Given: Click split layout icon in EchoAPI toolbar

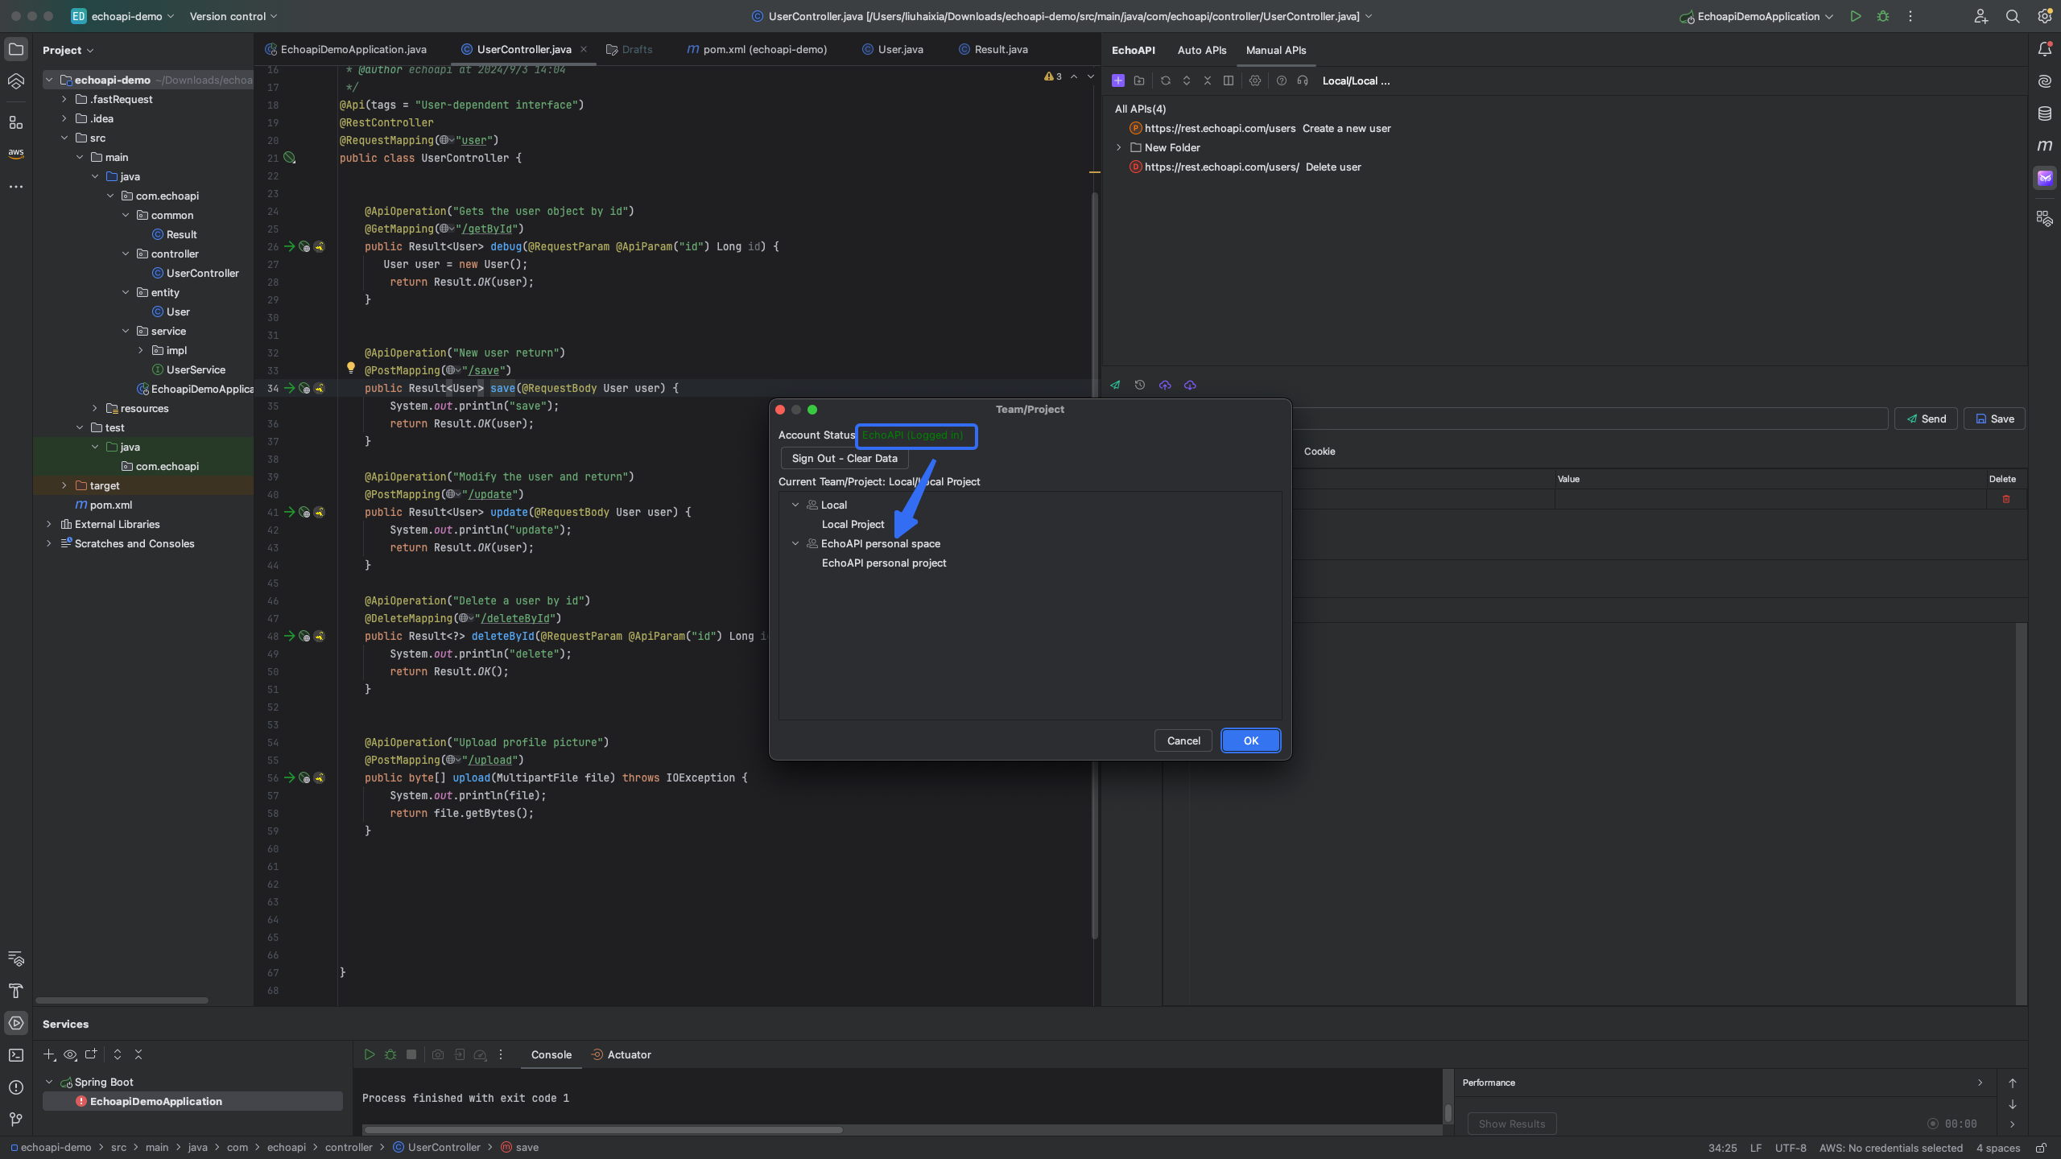Looking at the screenshot, I should (x=1228, y=80).
